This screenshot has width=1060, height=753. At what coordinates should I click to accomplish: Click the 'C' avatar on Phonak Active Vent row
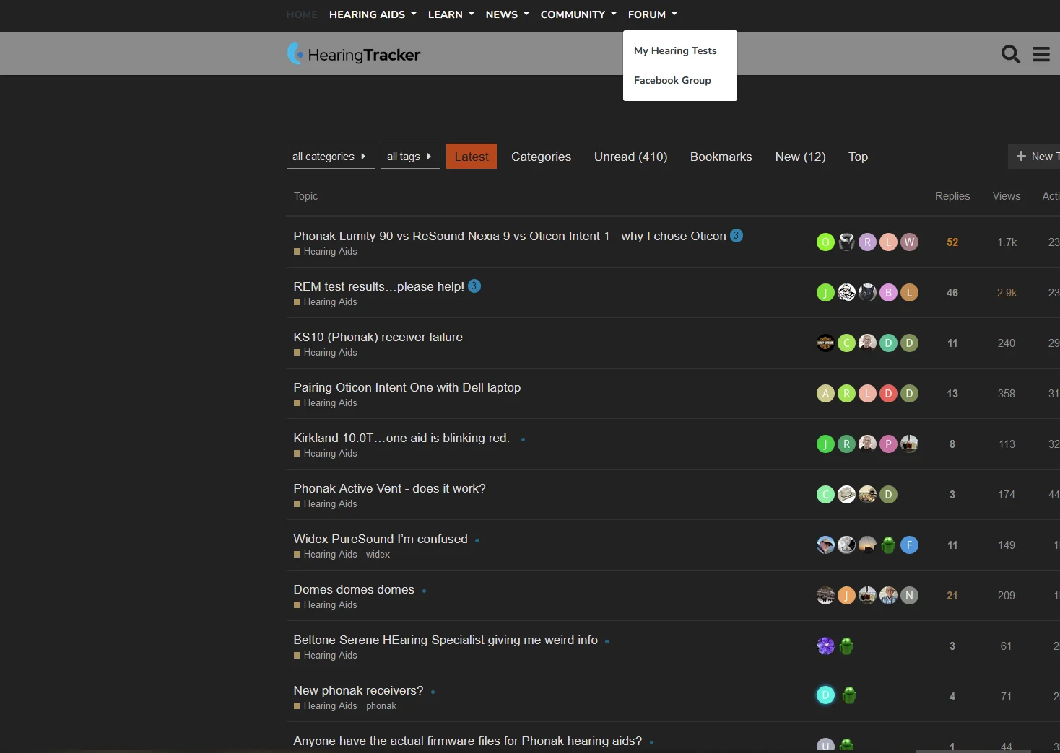point(825,495)
